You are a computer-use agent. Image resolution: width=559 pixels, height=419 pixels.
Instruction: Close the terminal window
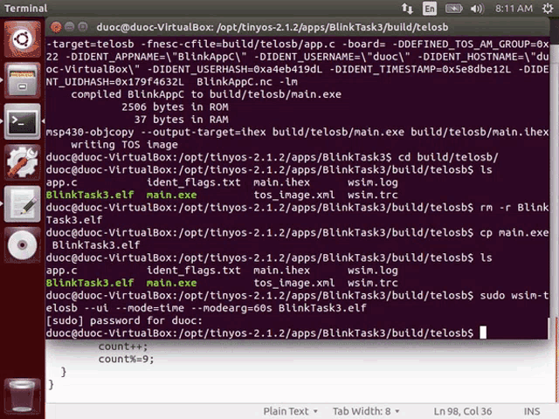pyautogui.click(x=57, y=27)
